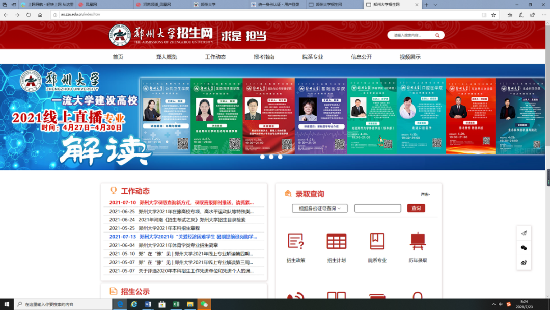Click the magnifier icon in site search
This screenshot has height=310, width=550.
pos(437,35)
